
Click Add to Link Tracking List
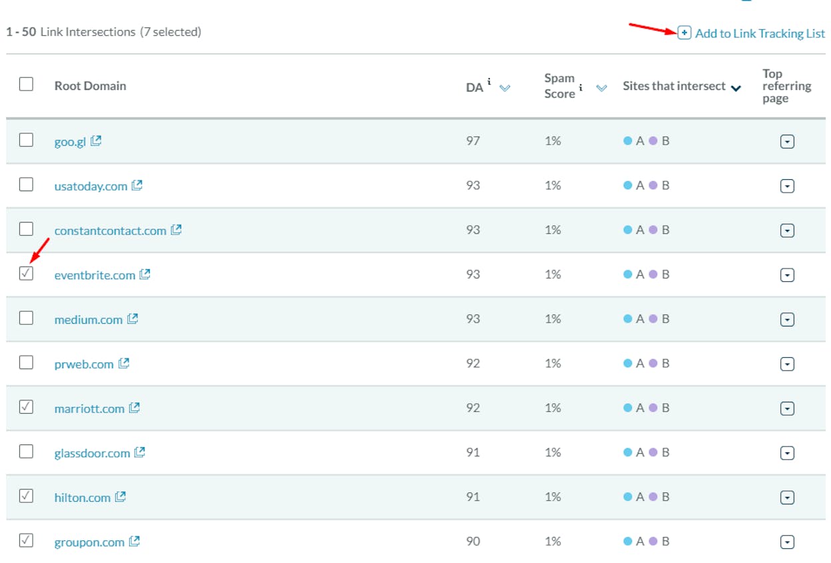point(760,33)
